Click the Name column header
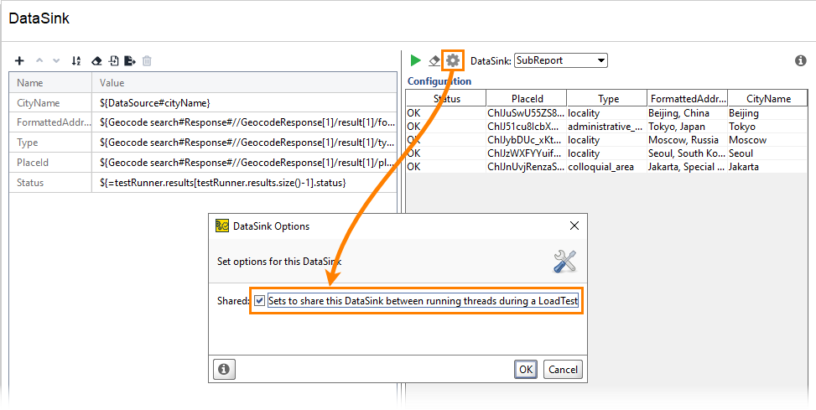The width and height of the screenshot is (816, 410). [x=50, y=83]
